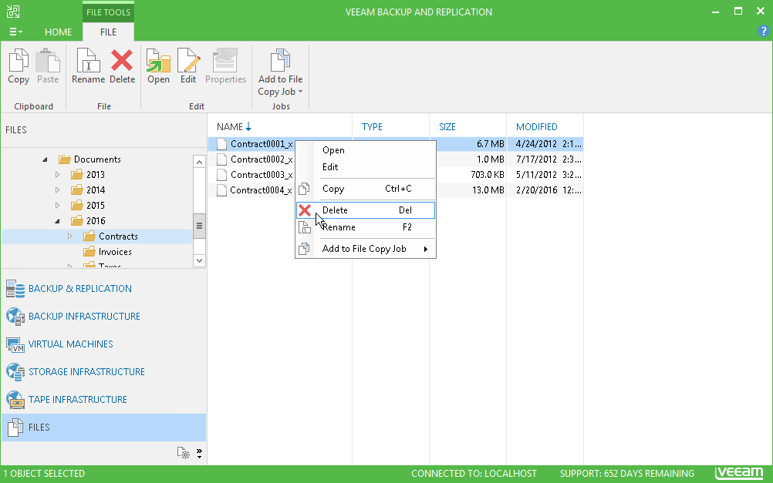This screenshot has width=773, height=483.
Task: Select the 2015 folder in tree
Action: 96,206
